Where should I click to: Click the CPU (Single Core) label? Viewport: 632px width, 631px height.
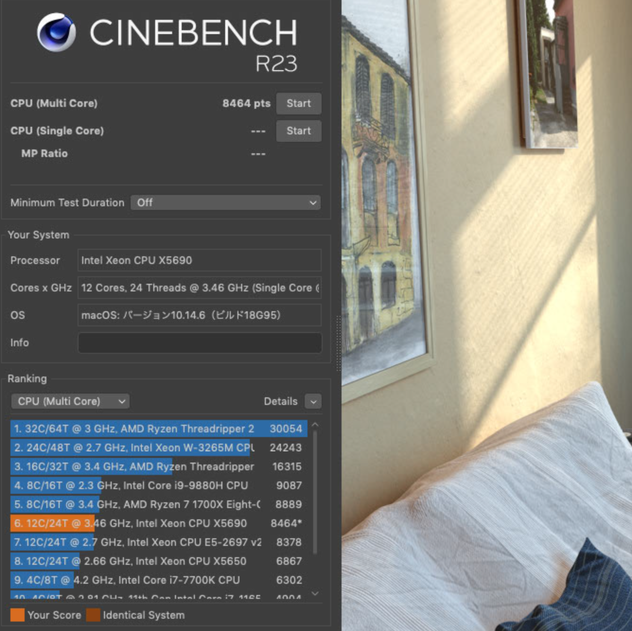[57, 131]
